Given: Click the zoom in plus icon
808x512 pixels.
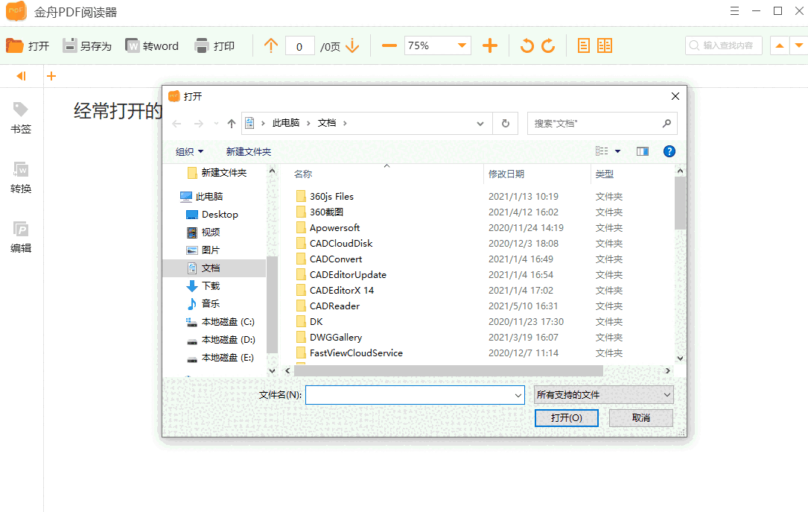Looking at the screenshot, I should tap(490, 46).
